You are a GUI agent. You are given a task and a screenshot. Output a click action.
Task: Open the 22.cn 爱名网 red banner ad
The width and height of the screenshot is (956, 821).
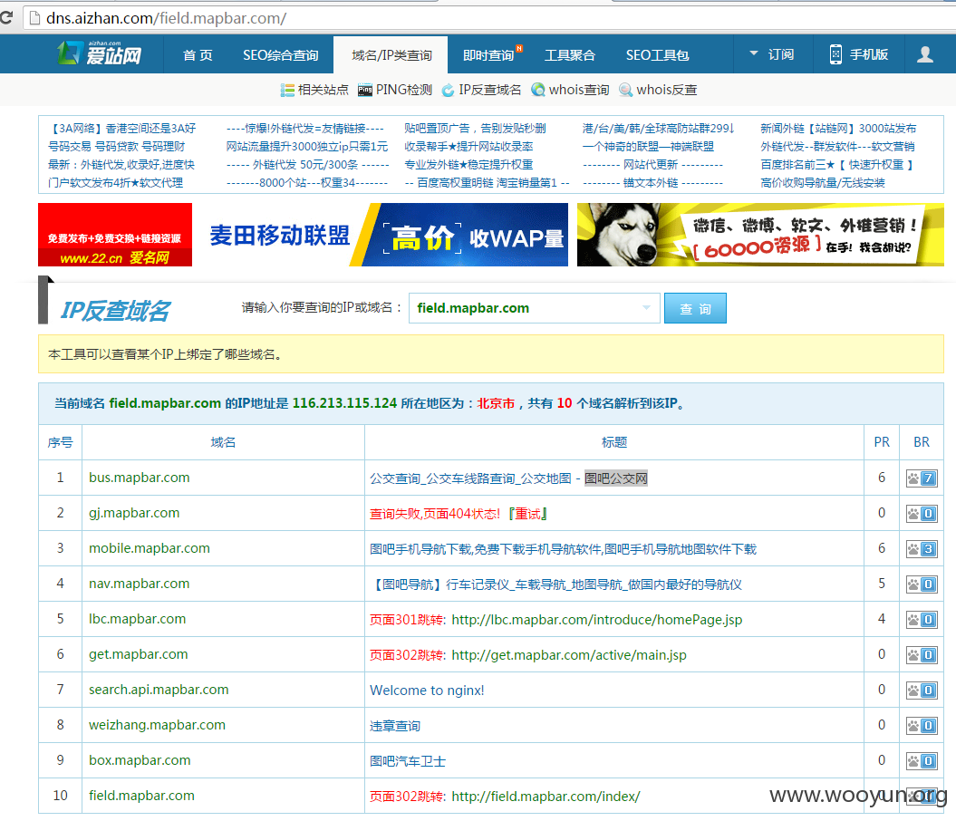tap(114, 235)
